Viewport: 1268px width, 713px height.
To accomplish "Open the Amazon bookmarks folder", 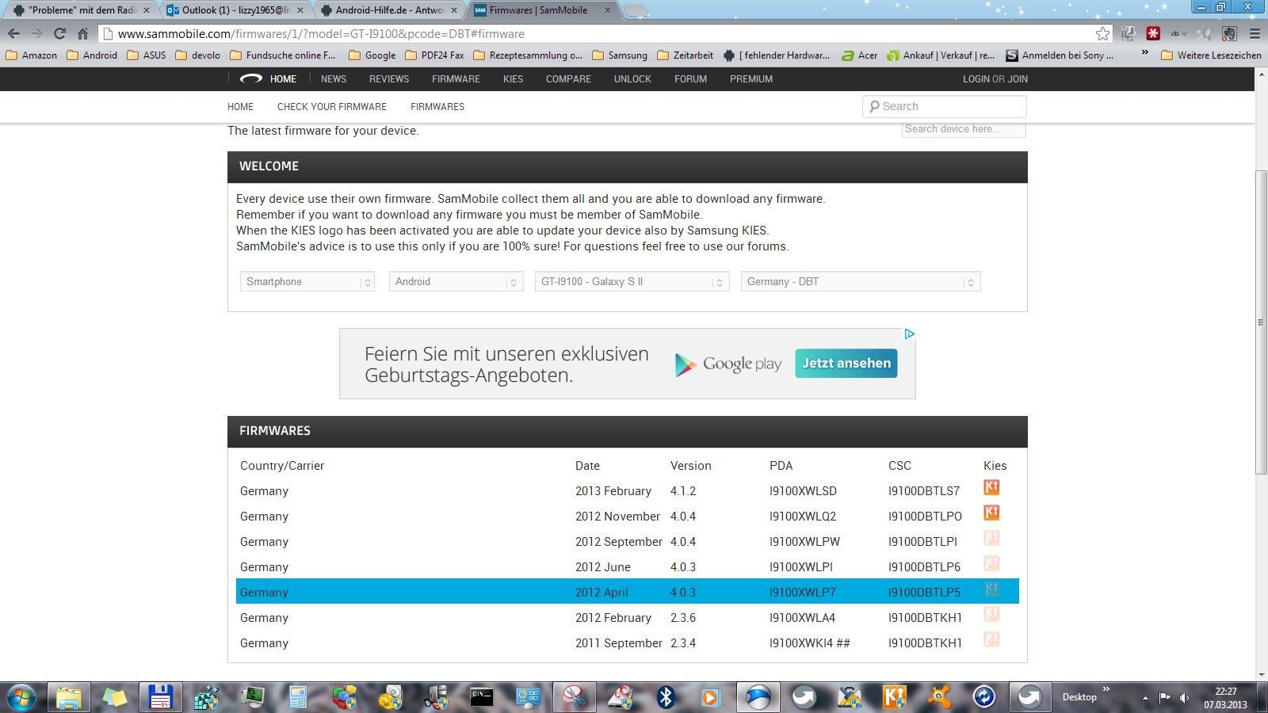I will pos(31,55).
